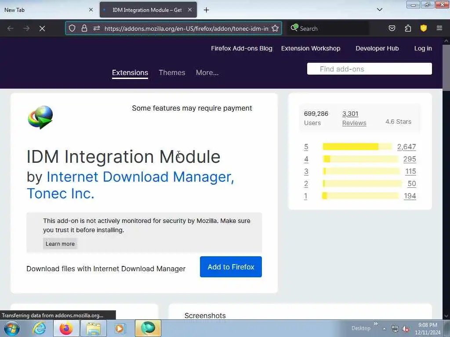Open the Themes section
The height and width of the screenshot is (337, 450).
pyautogui.click(x=172, y=73)
